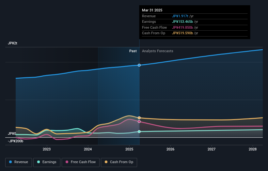Select the 2024 x-axis label
268x171 pixels.
(88, 149)
